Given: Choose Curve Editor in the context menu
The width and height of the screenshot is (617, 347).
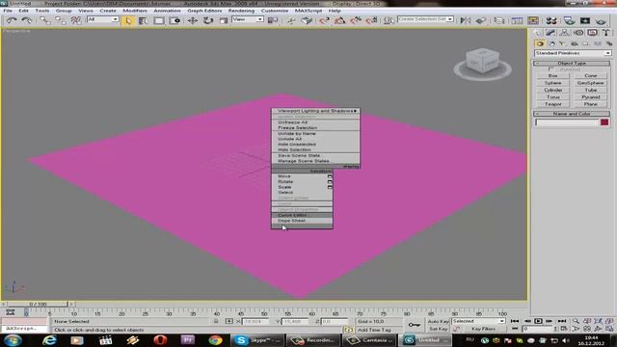Looking at the screenshot, I should (302, 215).
